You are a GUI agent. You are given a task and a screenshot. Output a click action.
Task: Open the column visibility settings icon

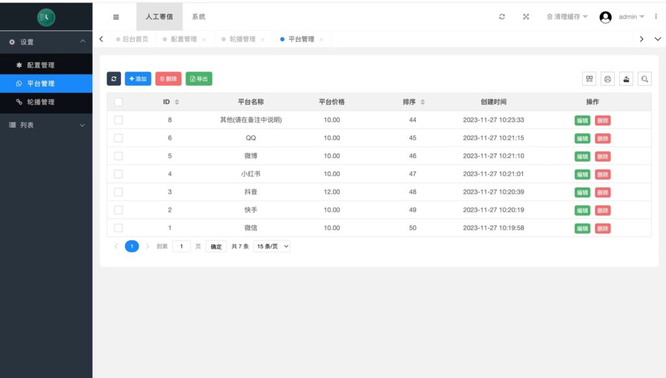tap(589, 78)
